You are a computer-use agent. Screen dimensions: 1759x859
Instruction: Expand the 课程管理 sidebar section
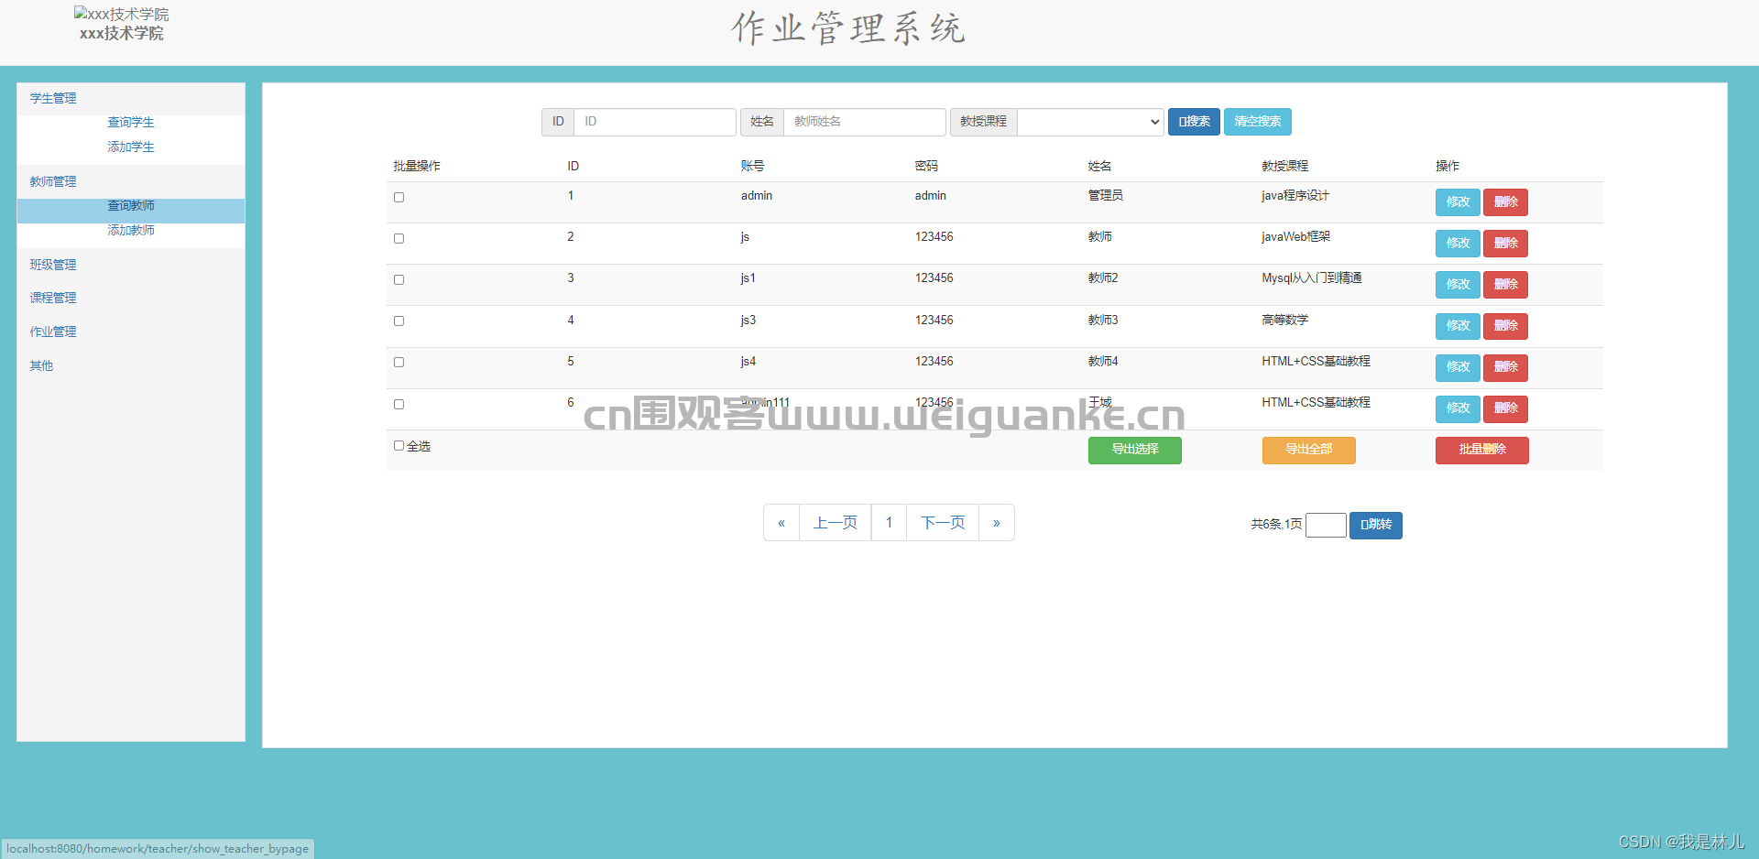52,297
